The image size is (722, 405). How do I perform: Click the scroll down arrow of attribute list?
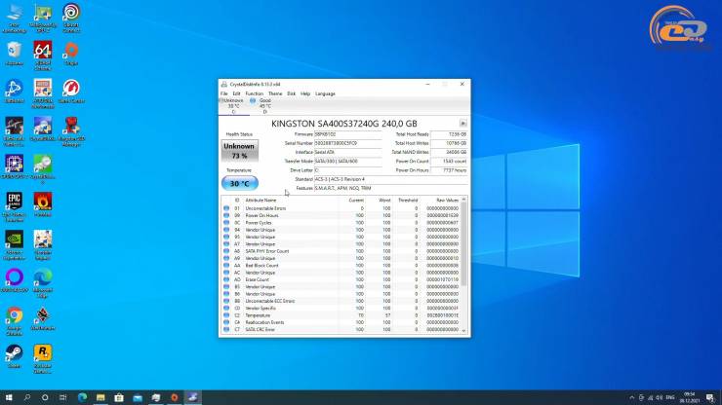coord(463,331)
